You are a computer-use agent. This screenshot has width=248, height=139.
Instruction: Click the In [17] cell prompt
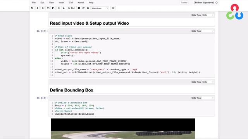point(42,31)
